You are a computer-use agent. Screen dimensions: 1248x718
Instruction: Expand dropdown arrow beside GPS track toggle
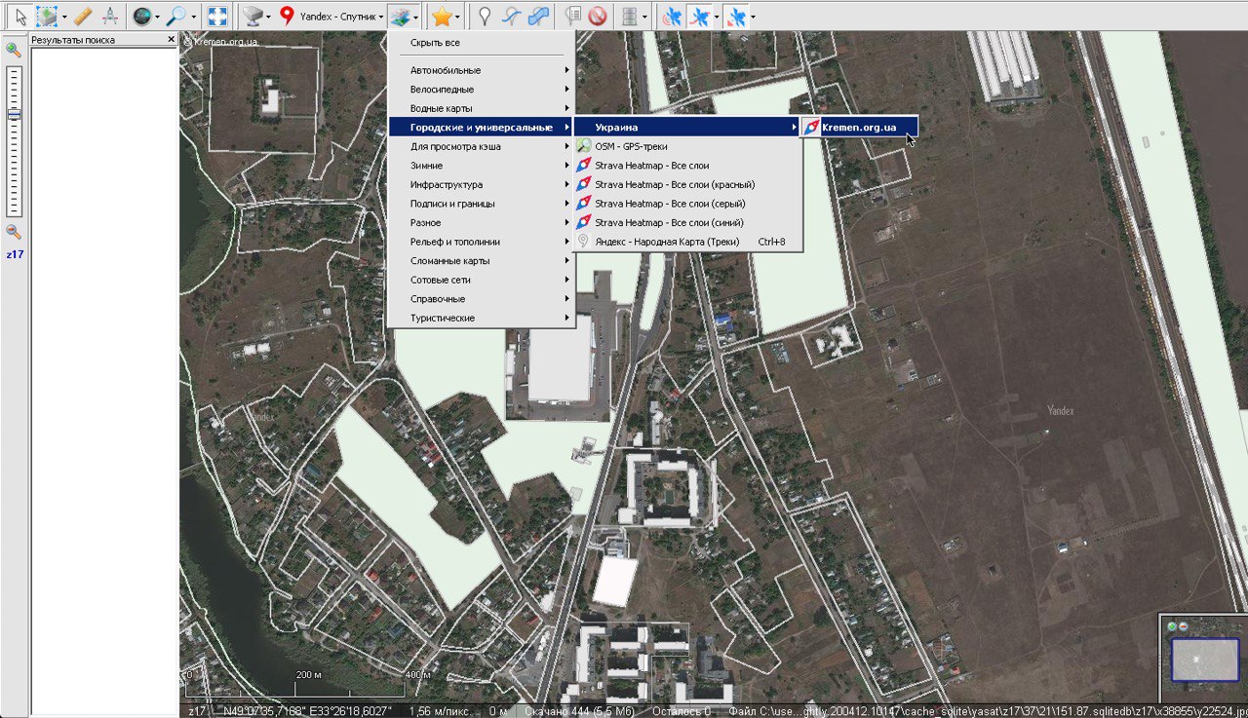(x=716, y=17)
